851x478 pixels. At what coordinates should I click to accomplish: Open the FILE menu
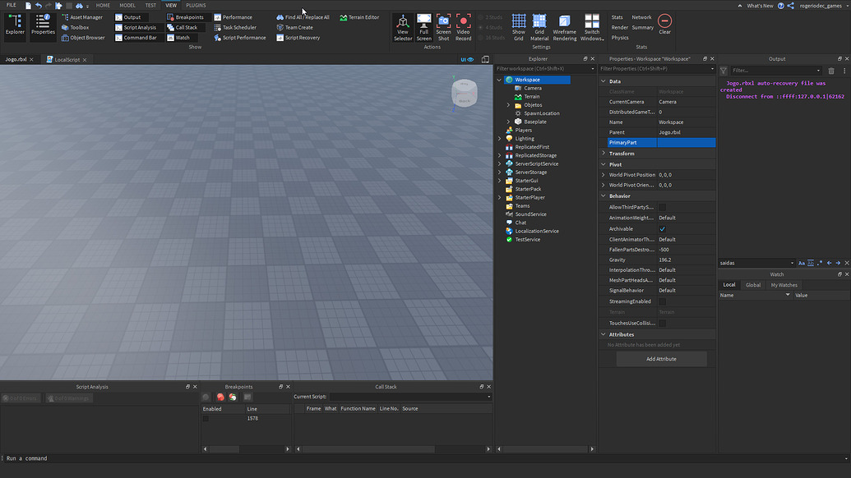coord(9,4)
